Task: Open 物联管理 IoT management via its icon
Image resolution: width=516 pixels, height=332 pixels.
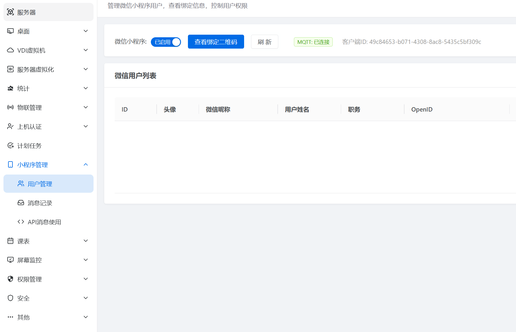Action: pyautogui.click(x=10, y=107)
